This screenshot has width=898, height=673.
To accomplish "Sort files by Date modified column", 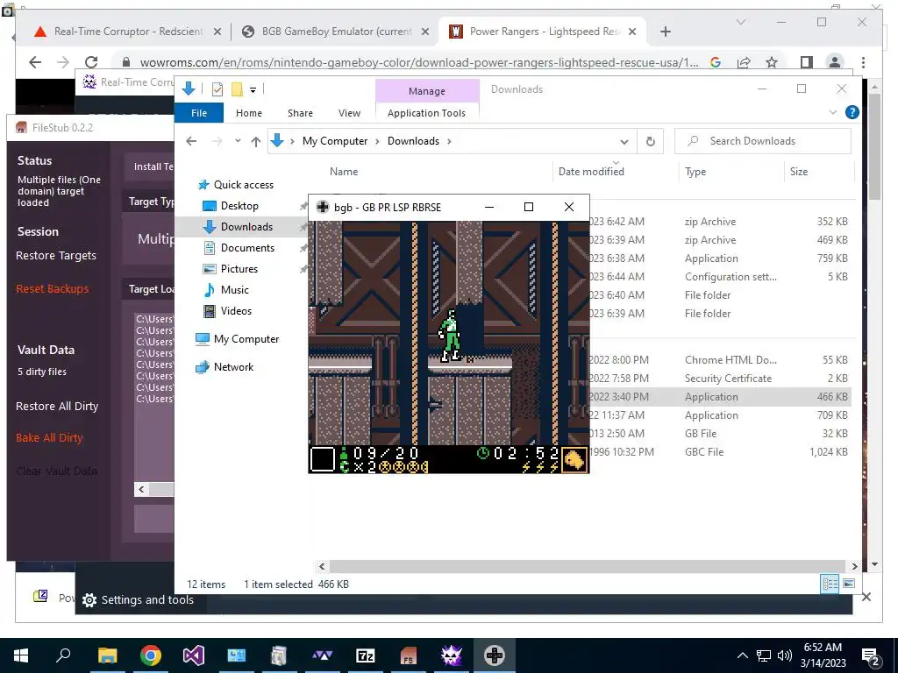I will point(591,172).
